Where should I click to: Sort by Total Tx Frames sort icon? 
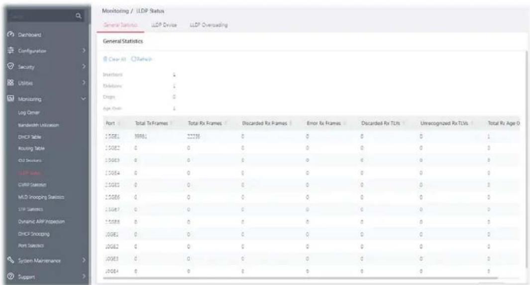[171, 123]
